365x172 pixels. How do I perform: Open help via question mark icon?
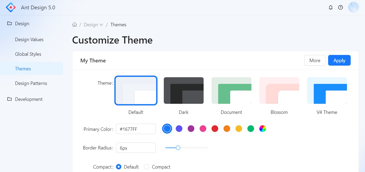coord(340,7)
